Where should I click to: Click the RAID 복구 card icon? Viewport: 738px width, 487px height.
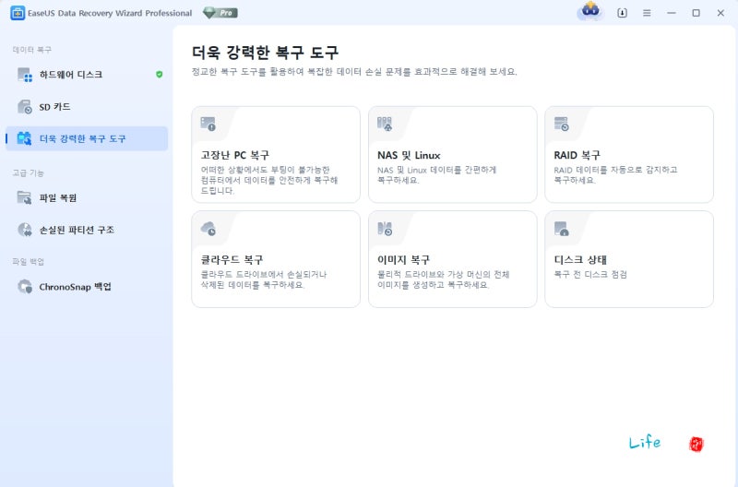pos(561,124)
